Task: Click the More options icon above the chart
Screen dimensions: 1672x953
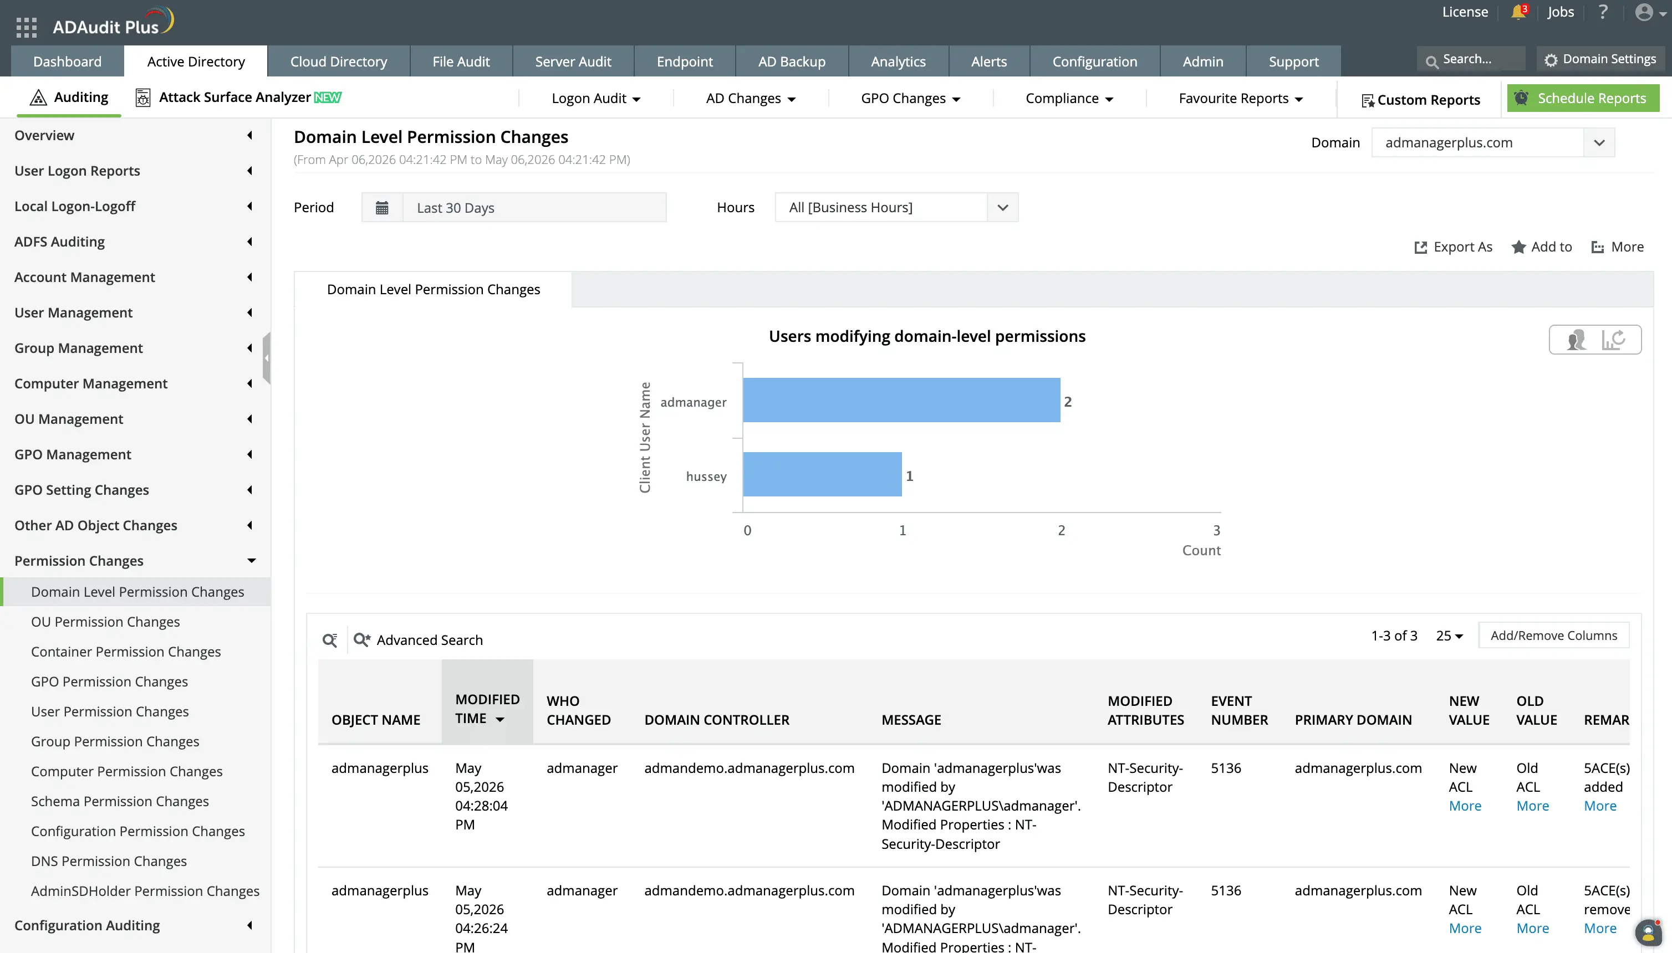Action: point(1597,248)
